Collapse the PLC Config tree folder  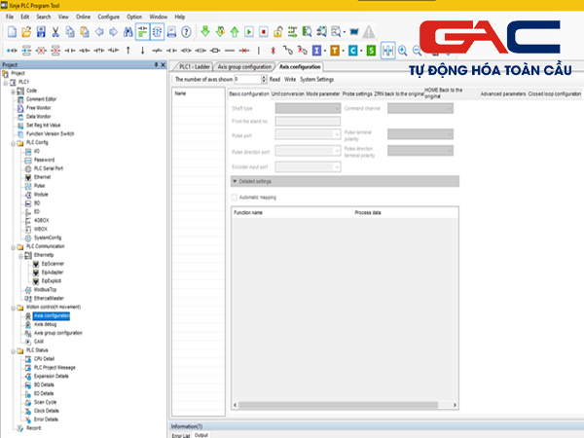coord(11,142)
